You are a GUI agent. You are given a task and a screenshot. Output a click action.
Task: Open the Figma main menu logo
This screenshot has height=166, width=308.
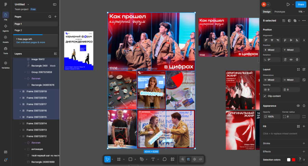tap(5, 4)
